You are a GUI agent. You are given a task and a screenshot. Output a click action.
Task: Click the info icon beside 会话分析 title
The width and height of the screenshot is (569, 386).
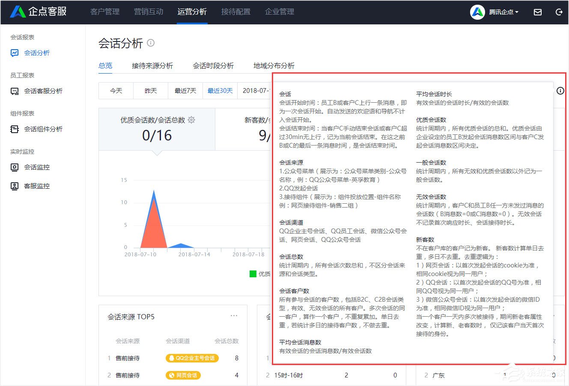[x=150, y=43]
